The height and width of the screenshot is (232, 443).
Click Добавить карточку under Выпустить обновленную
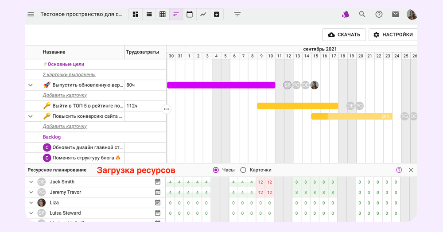[65, 95]
